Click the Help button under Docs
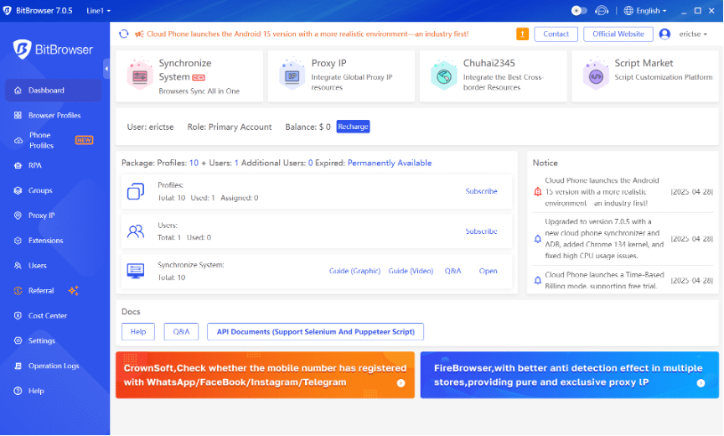Viewport: 724px width, 436px height. (x=138, y=332)
